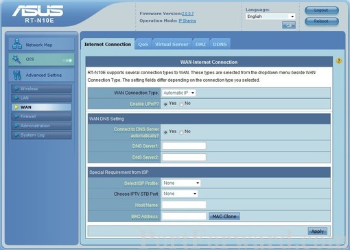The image size is (350, 250).
Task: Switch to the DDNS tab
Action: click(220, 44)
